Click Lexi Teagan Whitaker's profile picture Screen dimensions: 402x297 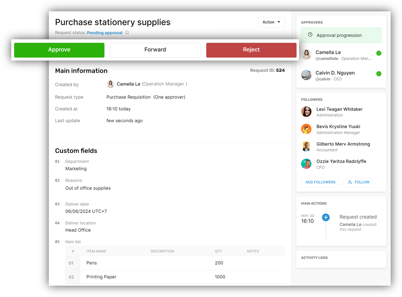click(x=306, y=112)
